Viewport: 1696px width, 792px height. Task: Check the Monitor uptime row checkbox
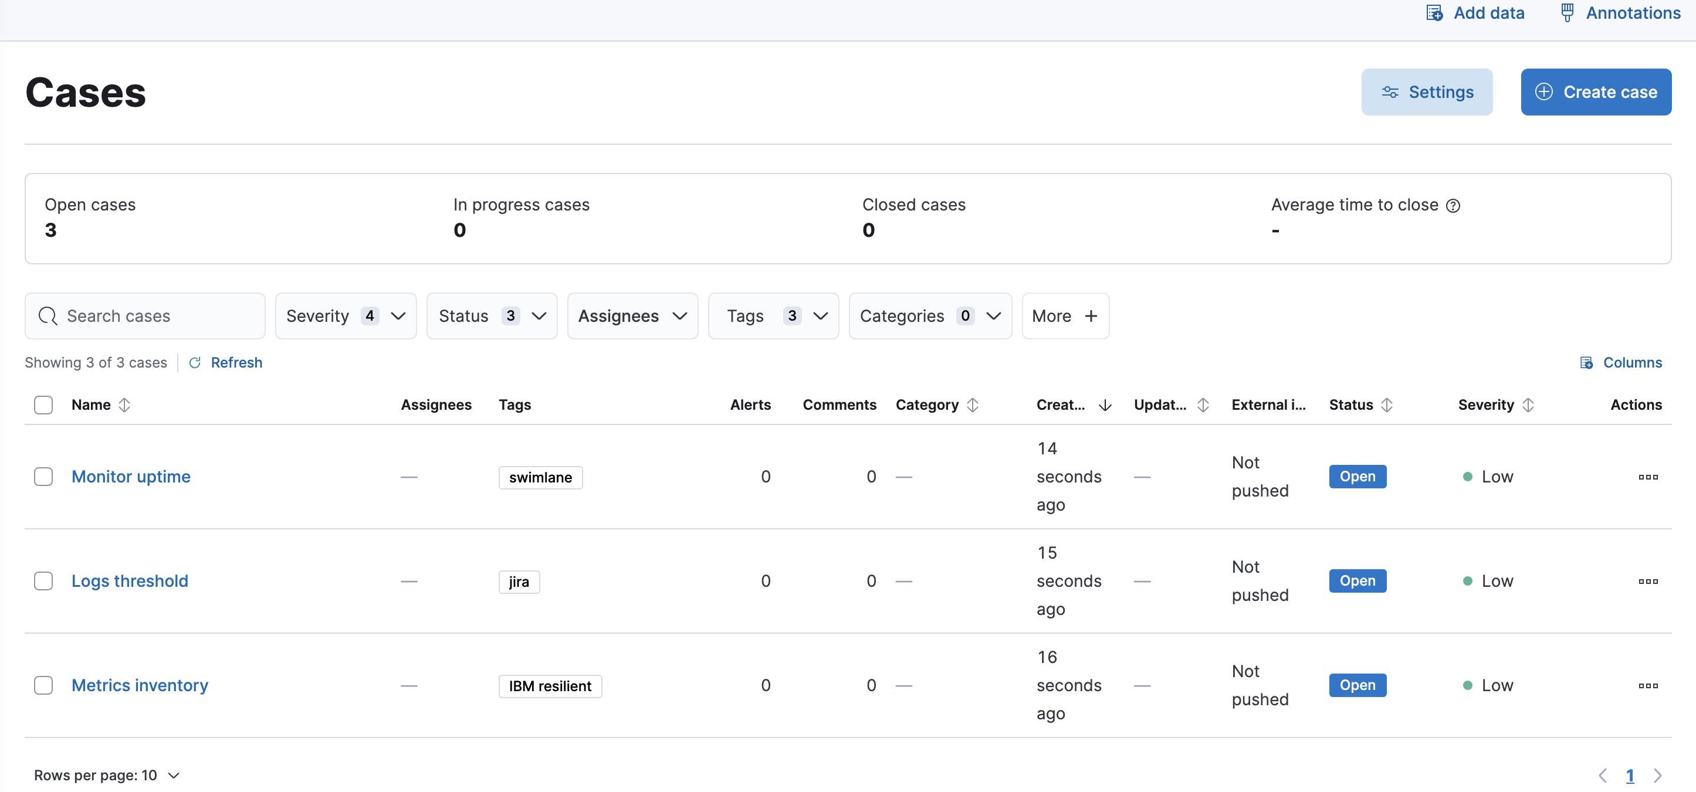pyautogui.click(x=43, y=476)
